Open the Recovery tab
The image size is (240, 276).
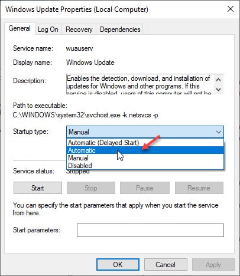click(x=79, y=29)
